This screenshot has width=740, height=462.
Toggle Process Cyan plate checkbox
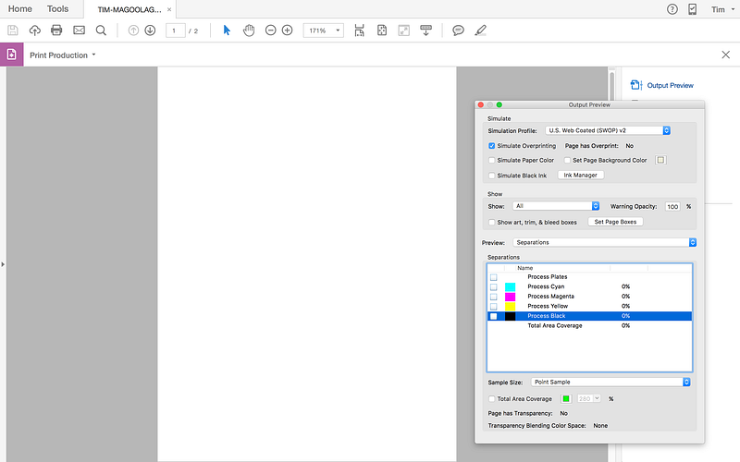click(x=494, y=287)
